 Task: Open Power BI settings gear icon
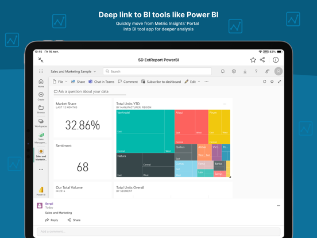coord(234,71)
